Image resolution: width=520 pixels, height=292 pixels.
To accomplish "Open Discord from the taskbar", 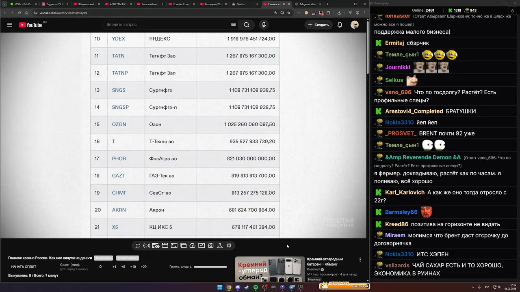I will (238, 287).
